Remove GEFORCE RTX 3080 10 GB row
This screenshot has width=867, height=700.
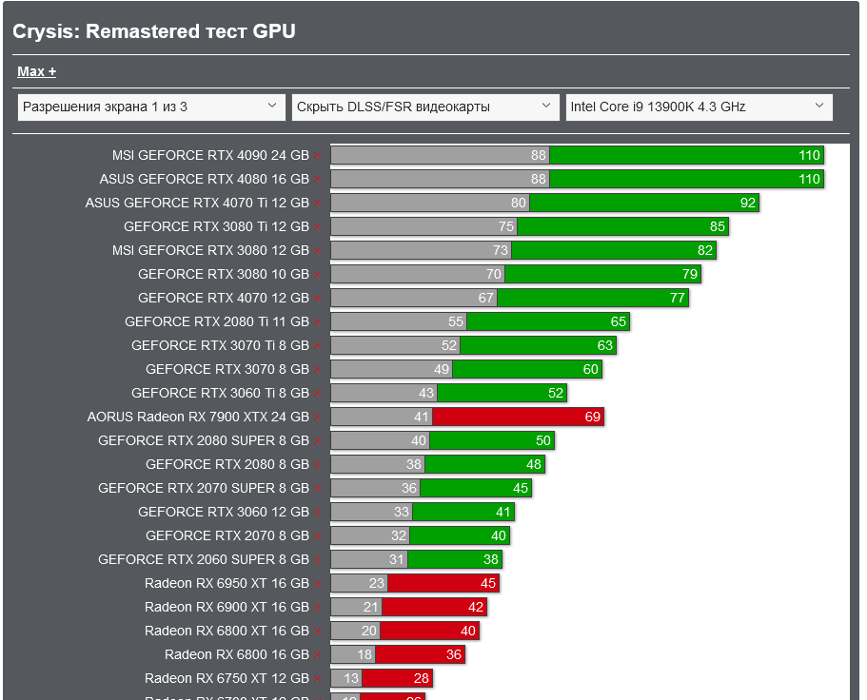coord(317,275)
